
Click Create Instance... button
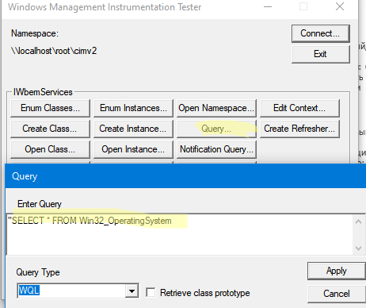click(133, 129)
